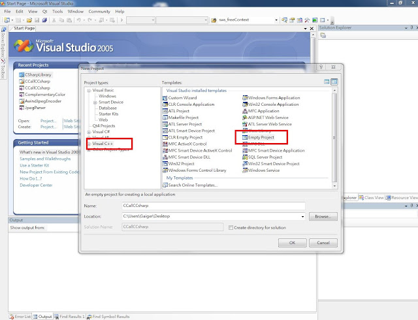Viewport: 418px width, 320px height.
Task: Click the Undo toolbar icon
Action: (x=78, y=20)
